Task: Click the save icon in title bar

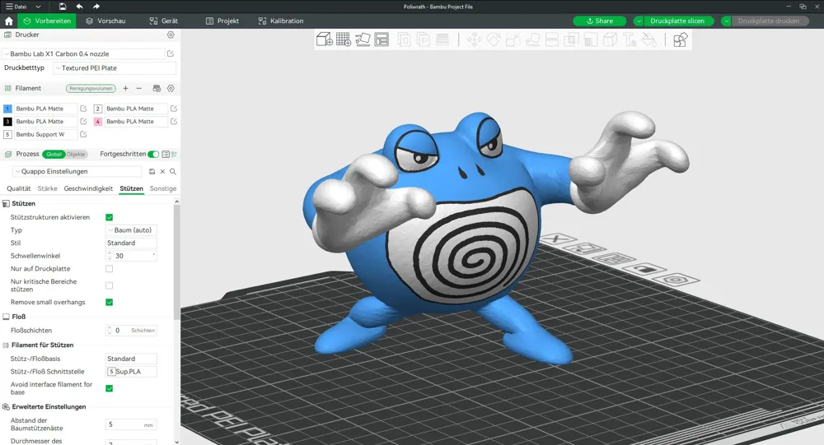Action: pyautogui.click(x=63, y=7)
